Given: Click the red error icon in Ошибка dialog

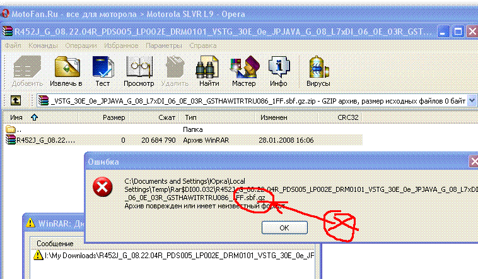Looking at the screenshot, I should (102, 187).
